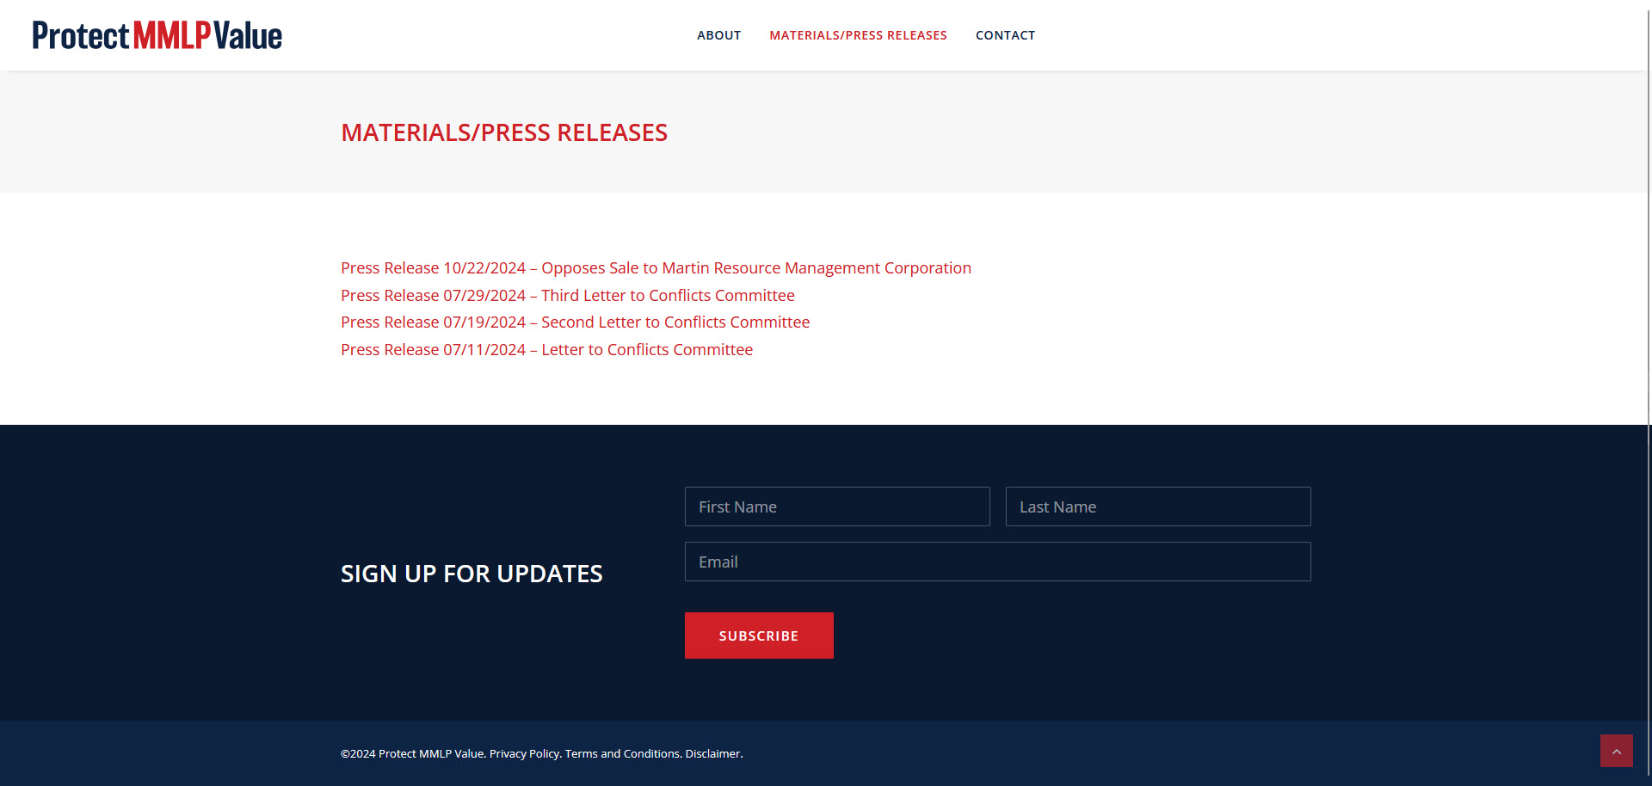
Task: Click the Protect MMLP Value logo
Action: 157,35
